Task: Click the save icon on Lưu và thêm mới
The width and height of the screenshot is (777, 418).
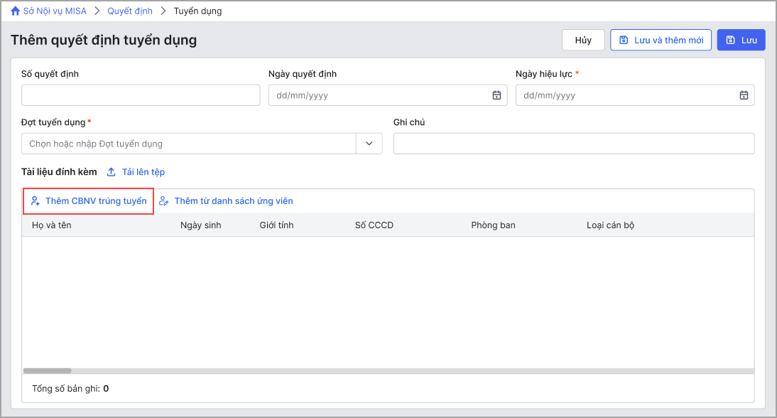Action: pyautogui.click(x=624, y=41)
